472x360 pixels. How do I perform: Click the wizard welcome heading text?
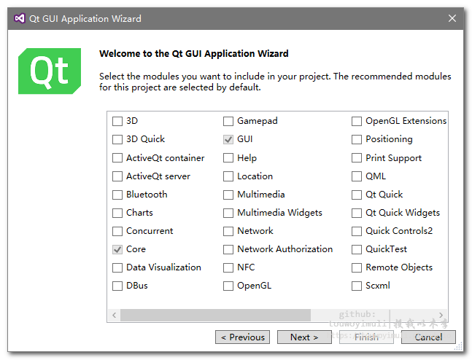pyautogui.click(x=194, y=53)
